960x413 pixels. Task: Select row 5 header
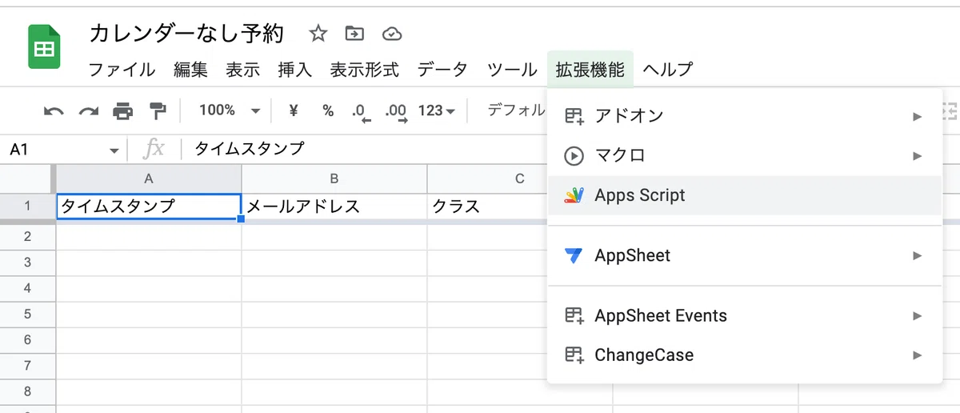(27, 315)
